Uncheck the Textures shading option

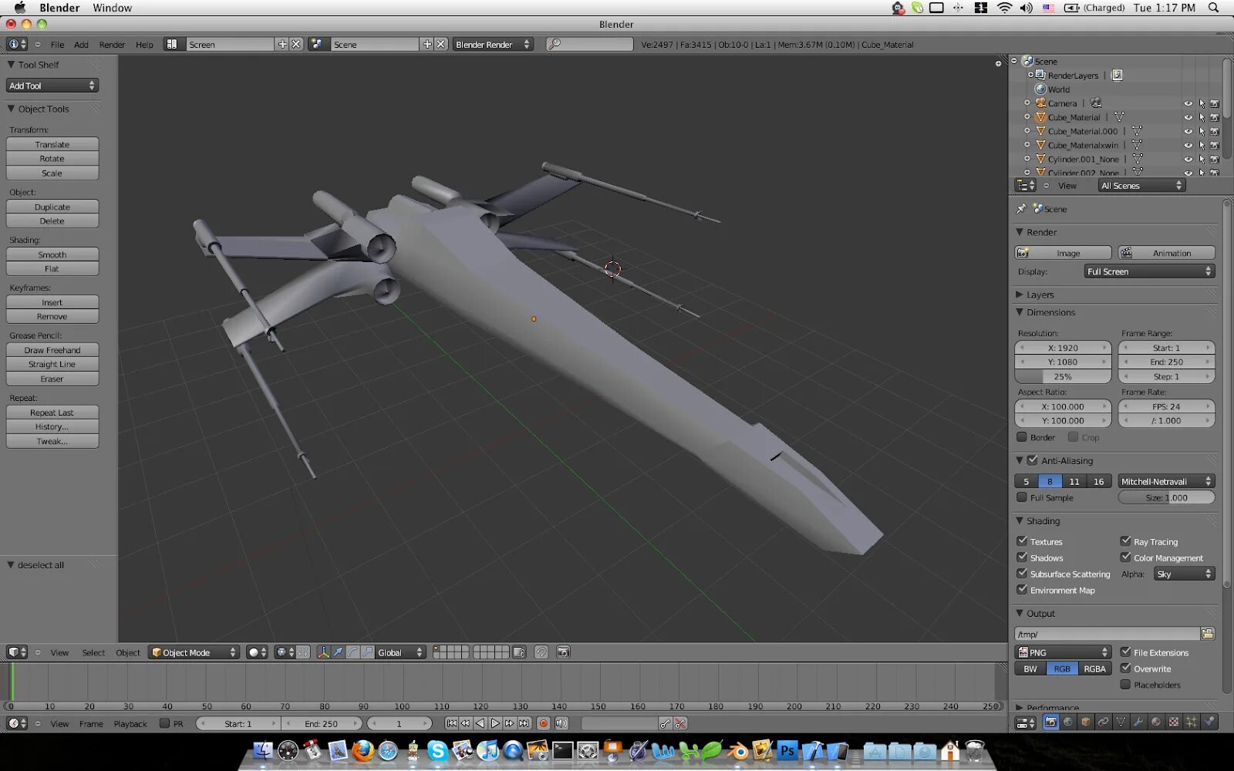point(1022,541)
